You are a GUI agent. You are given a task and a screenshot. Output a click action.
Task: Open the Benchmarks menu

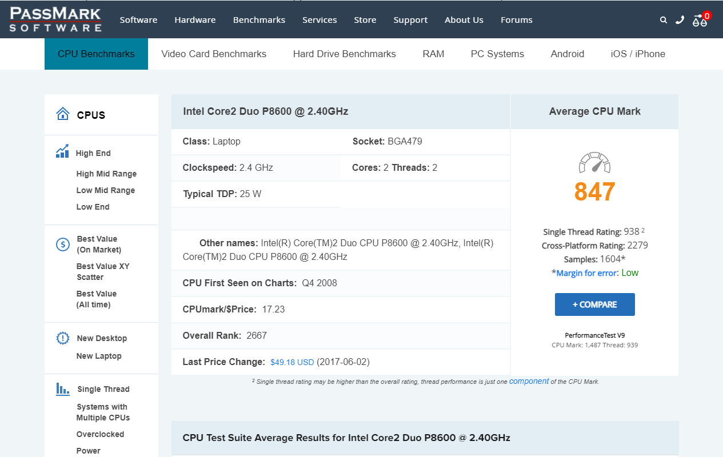pyautogui.click(x=259, y=20)
